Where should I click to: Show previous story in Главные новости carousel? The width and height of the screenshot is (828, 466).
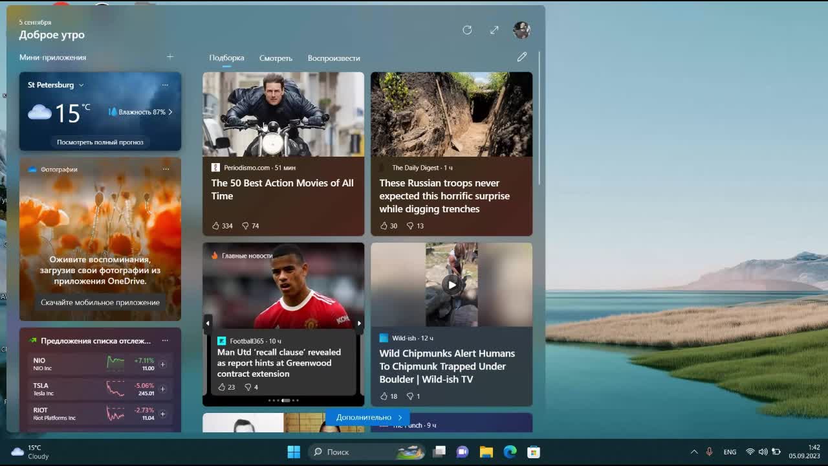coord(208,323)
